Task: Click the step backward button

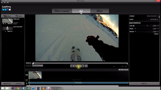Action: 74,66
